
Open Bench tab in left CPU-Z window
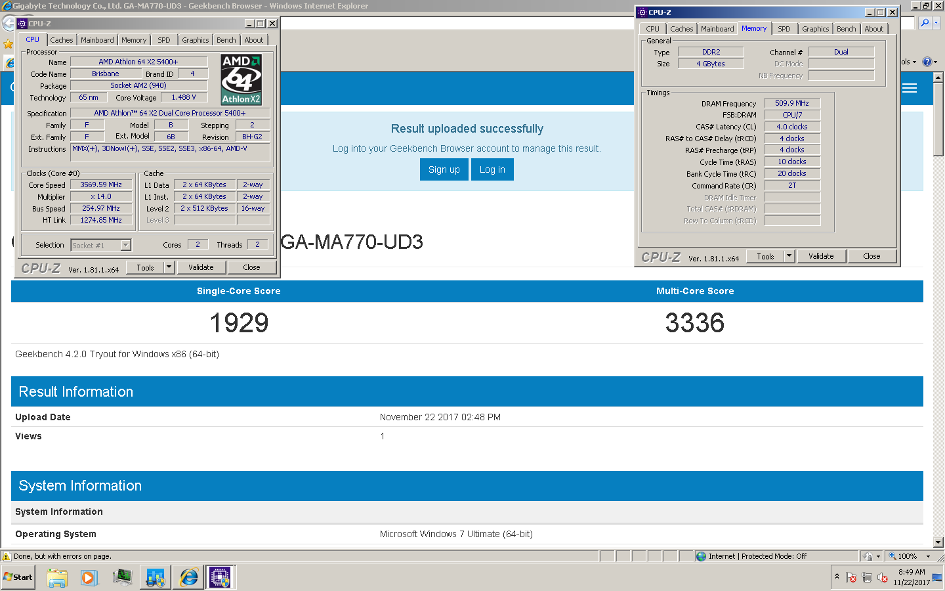226,40
